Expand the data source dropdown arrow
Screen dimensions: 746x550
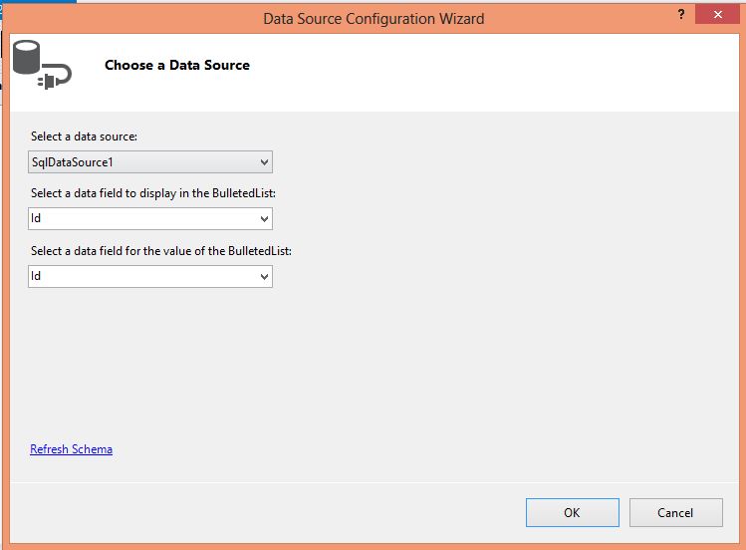(264, 161)
